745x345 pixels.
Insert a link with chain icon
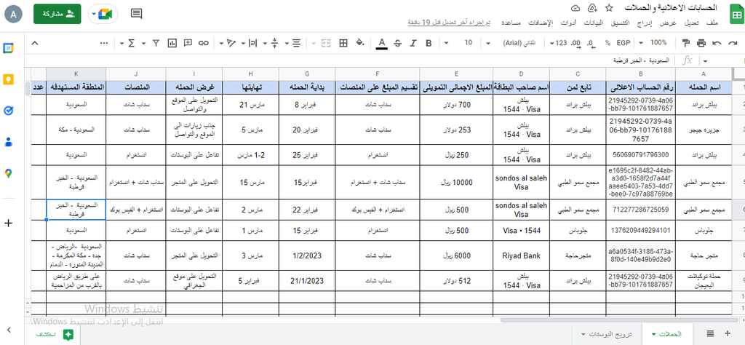[204, 43]
